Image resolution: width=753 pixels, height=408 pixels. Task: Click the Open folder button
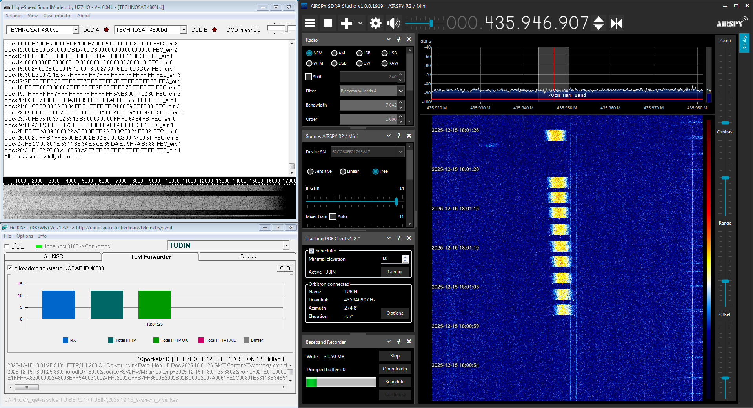coord(395,369)
